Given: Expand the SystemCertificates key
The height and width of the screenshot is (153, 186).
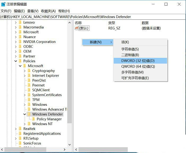Looking at the screenshot, I should coord(25,95).
